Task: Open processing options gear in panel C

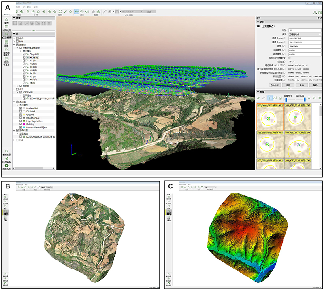Action: [168, 283]
